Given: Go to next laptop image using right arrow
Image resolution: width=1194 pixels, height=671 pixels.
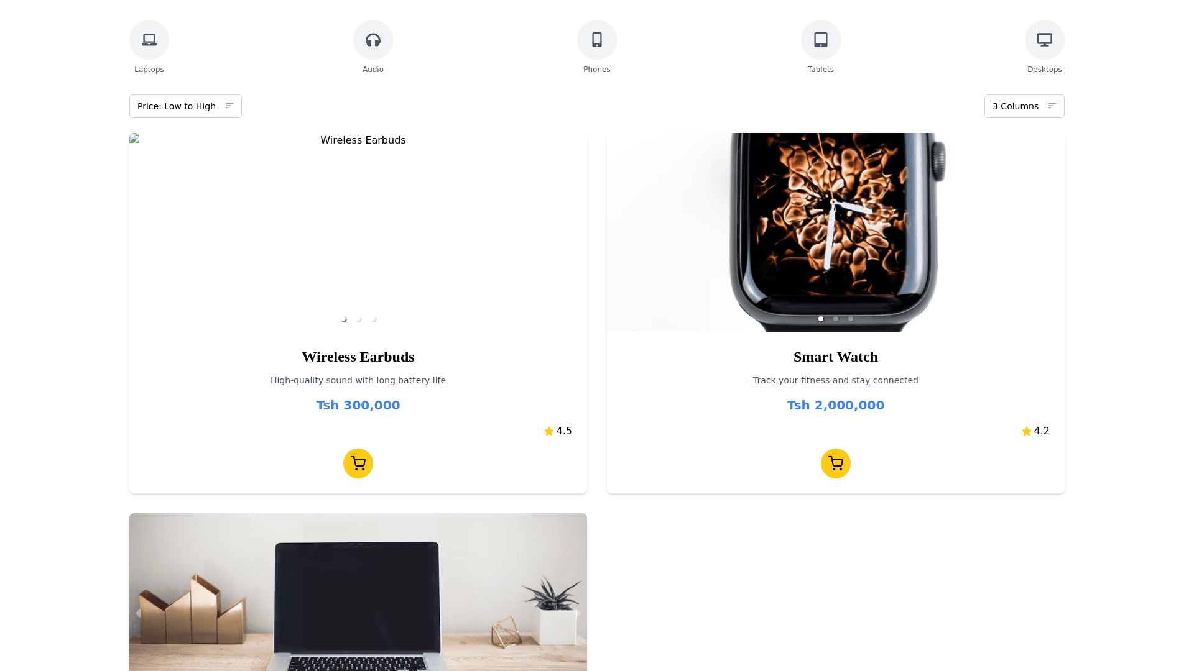Looking at the screenshot, I should (578, 613).
